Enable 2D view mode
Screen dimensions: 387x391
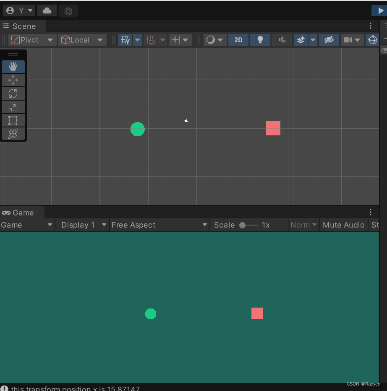(x=238, y=40)
